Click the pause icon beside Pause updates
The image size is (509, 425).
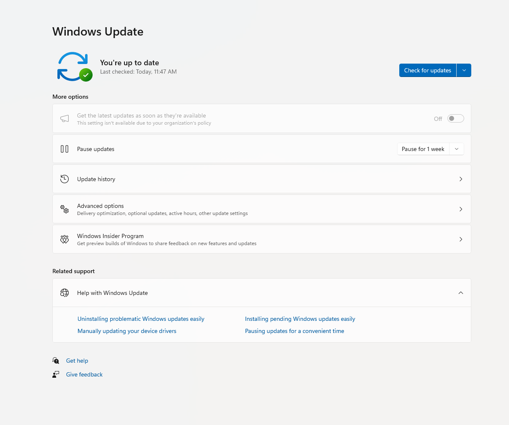point(65,149)
